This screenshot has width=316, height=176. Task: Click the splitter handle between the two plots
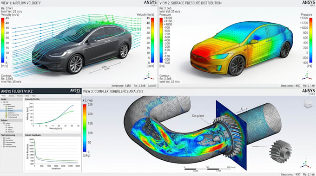point(53,132)
